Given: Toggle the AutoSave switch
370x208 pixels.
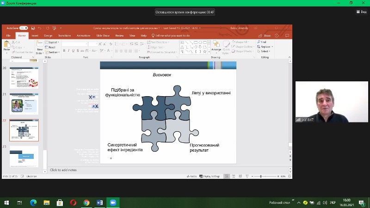Looking at the screenshot, I should coord(23,28).
